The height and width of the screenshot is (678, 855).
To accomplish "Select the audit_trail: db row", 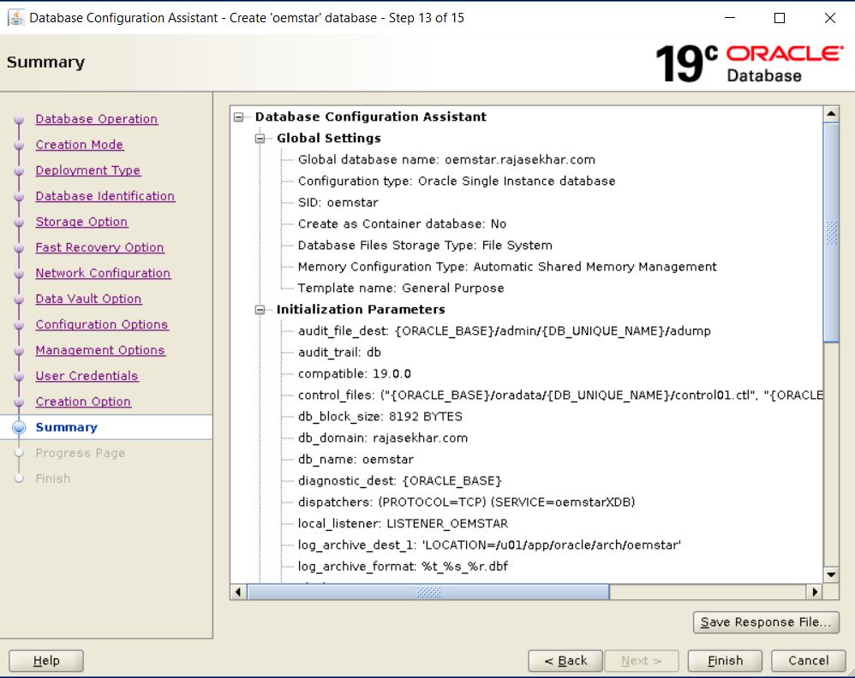I will (339, 352).
